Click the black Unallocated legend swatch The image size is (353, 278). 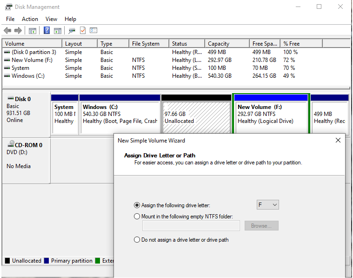pyautogui.click(x=7, y=261)
